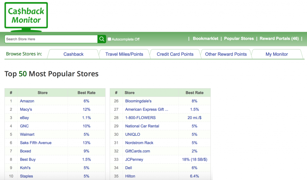Image resolution: width=307 pixels, height=180 pixels.
Task: Click JCPenney's 18% (18 SB/$) rate
Action: point(195,159)
